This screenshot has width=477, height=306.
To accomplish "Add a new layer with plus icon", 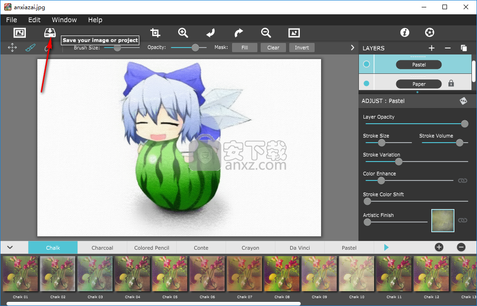I will [431, 48].
